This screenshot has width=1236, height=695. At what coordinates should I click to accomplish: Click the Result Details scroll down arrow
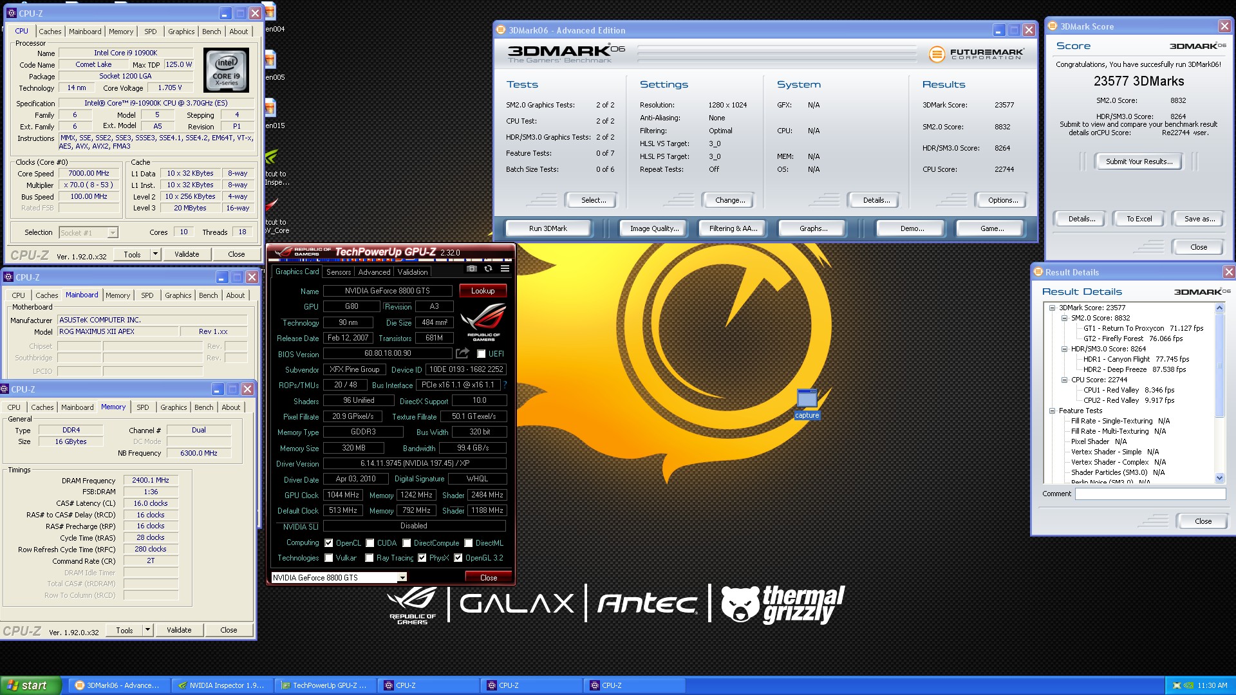(x=1219, y=478)
